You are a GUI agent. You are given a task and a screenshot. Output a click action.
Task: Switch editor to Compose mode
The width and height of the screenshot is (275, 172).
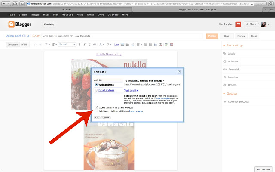(x=12, y=45)
